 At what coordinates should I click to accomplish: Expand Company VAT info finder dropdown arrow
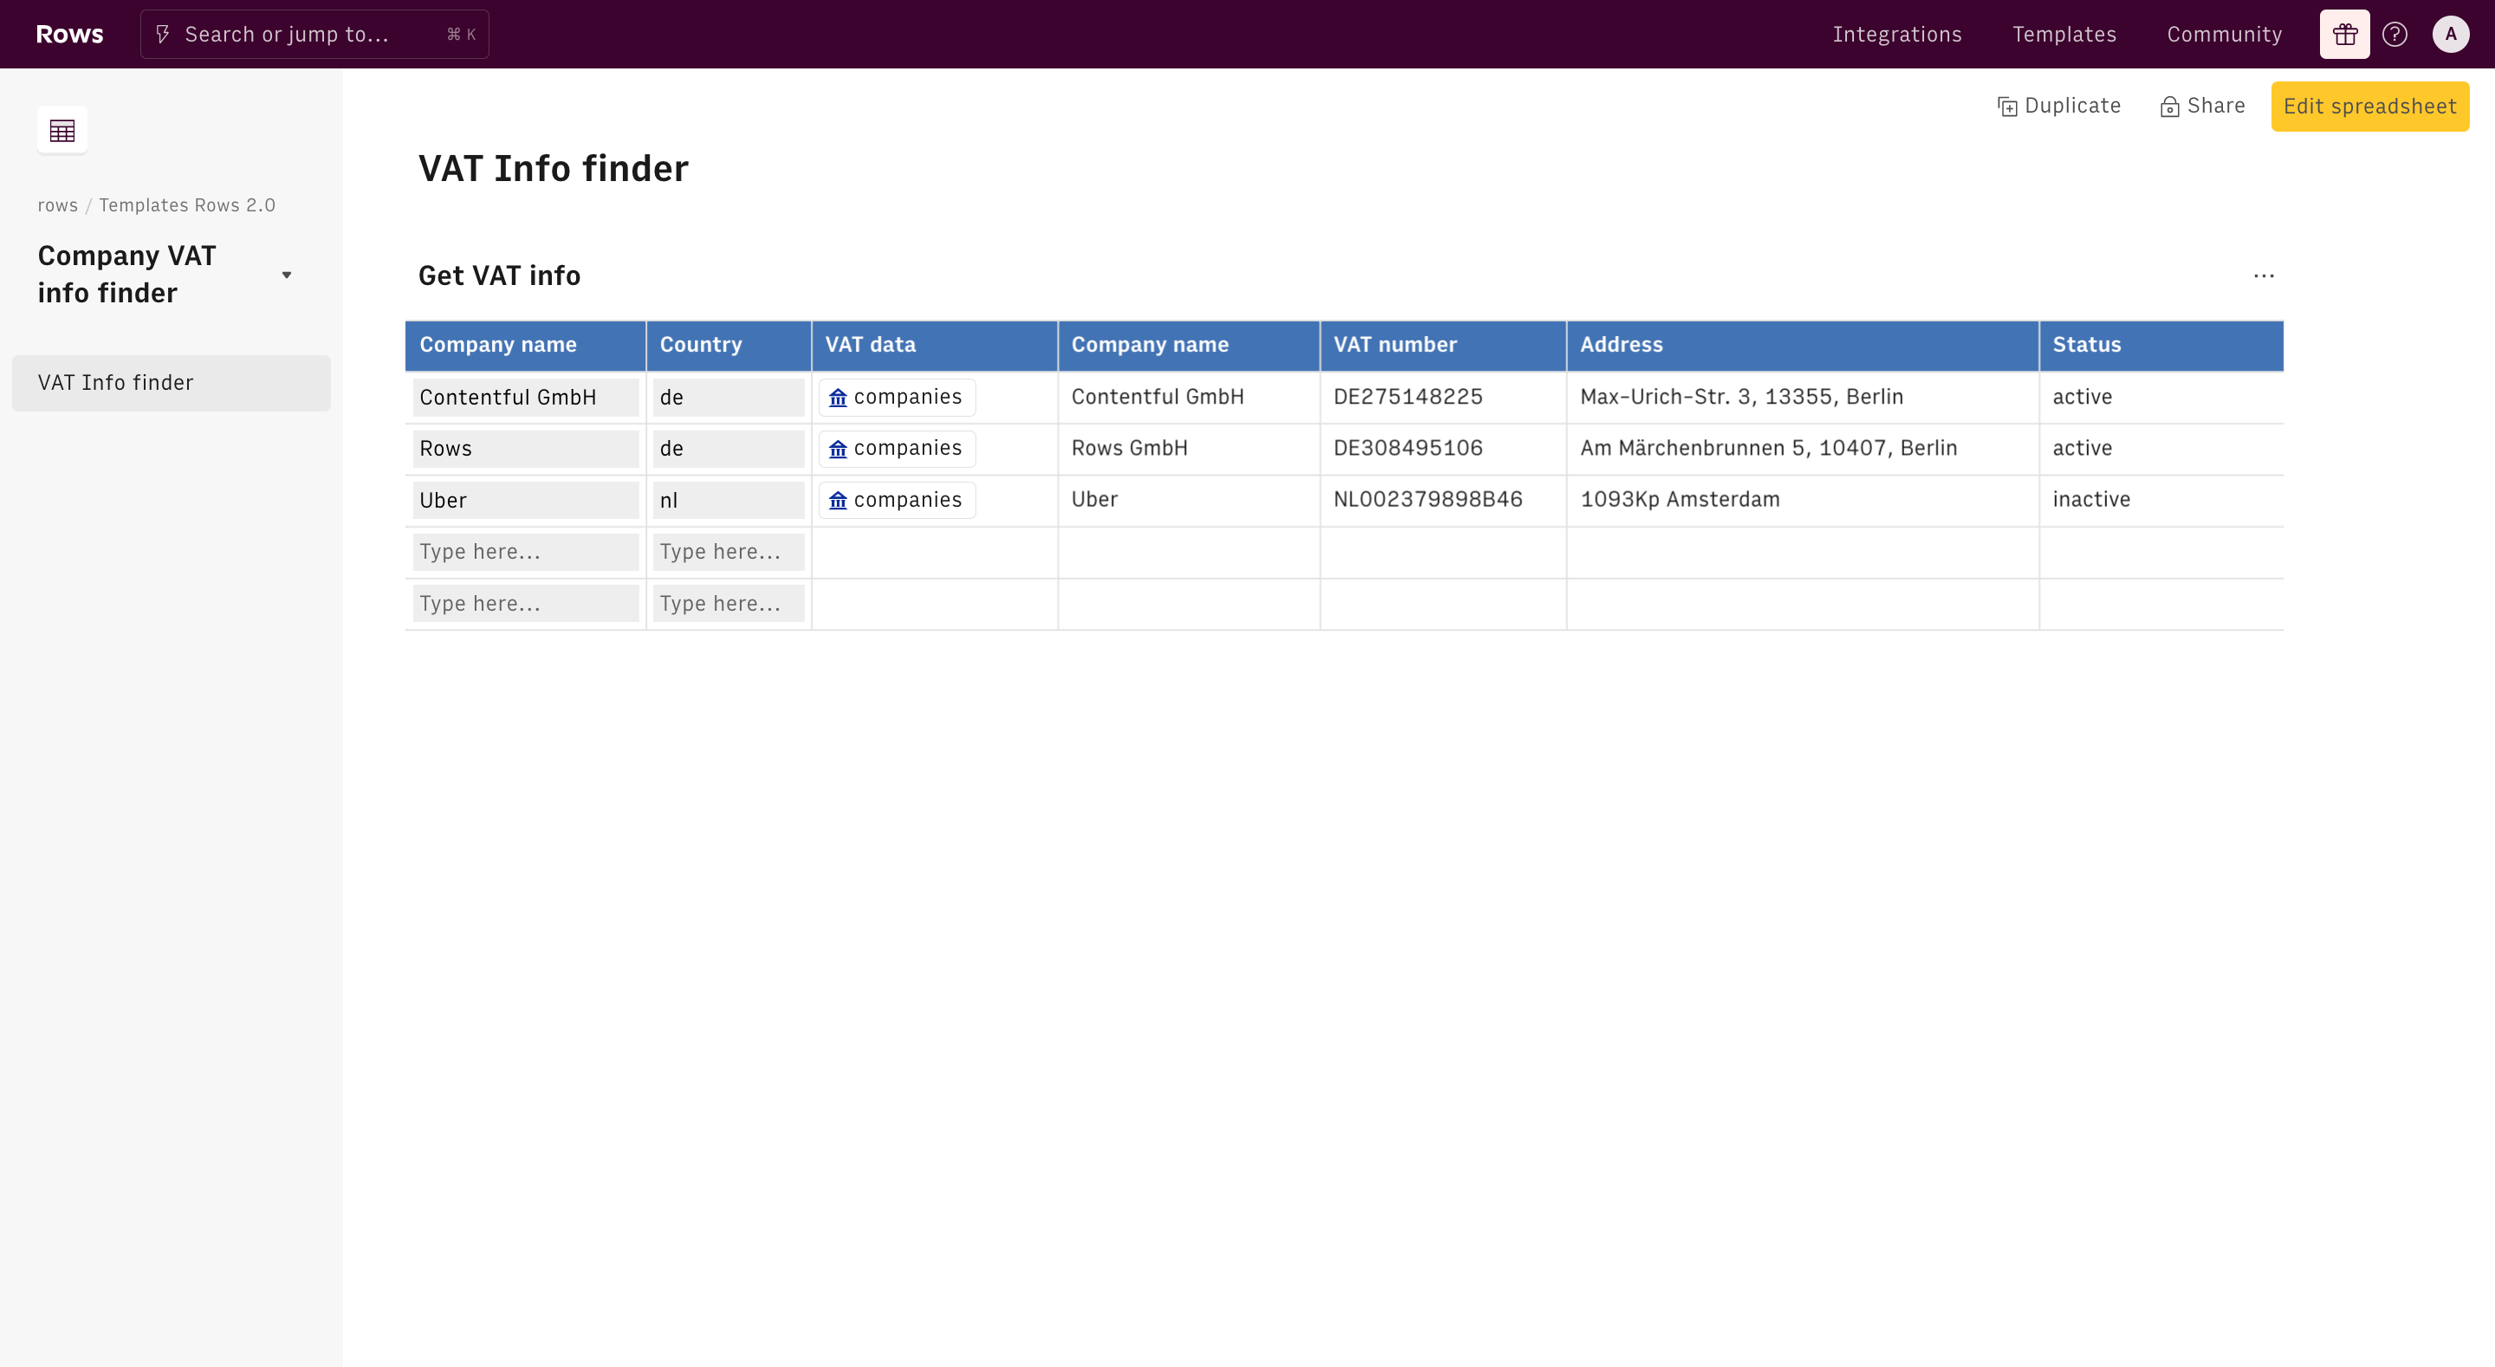coord(287,275)
